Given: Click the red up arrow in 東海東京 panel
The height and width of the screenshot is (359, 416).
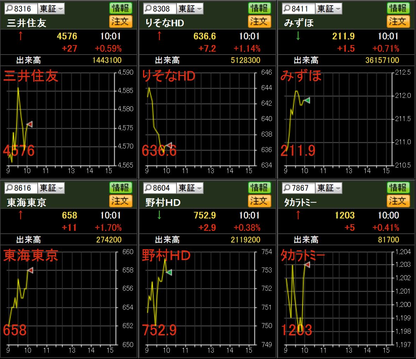Looking at the screenshot, I should click(20, 215).
